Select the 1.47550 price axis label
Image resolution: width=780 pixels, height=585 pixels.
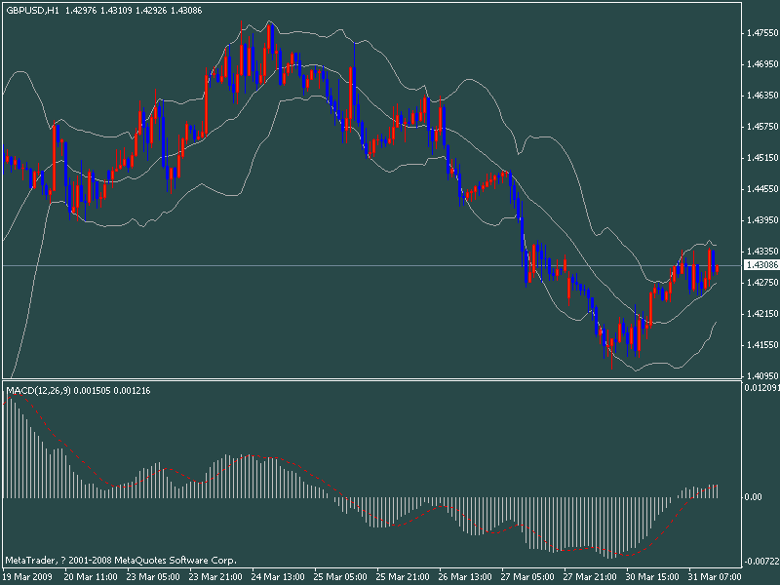click(762, 33)
